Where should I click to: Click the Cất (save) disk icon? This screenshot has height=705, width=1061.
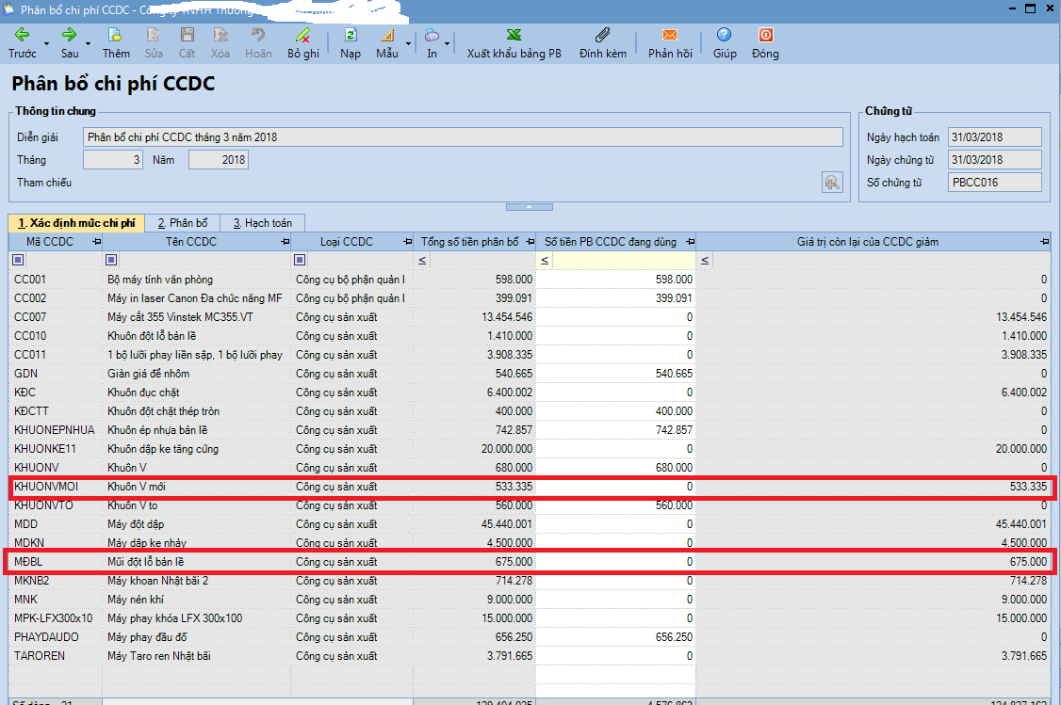tap(187, 35)
